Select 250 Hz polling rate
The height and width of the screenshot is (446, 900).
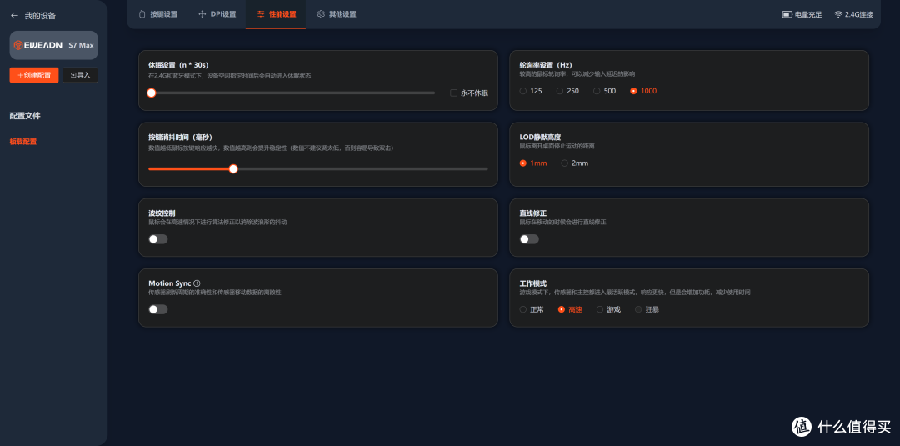(x=560, y=91)
